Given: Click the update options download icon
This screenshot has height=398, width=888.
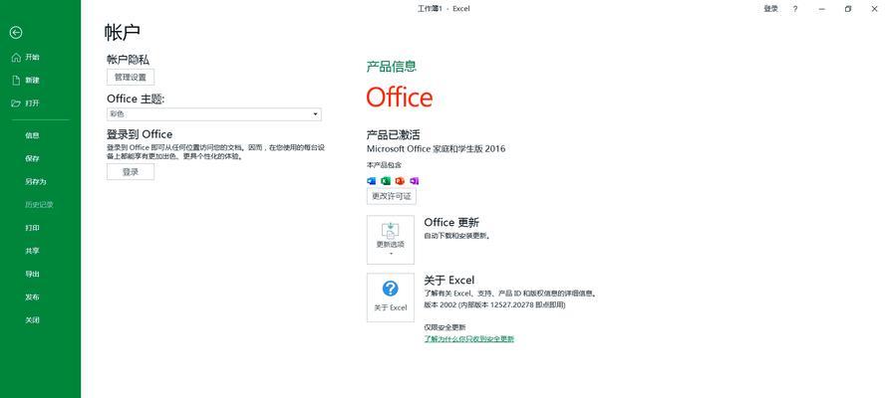Looking at the screenshot, I should 391,230.
